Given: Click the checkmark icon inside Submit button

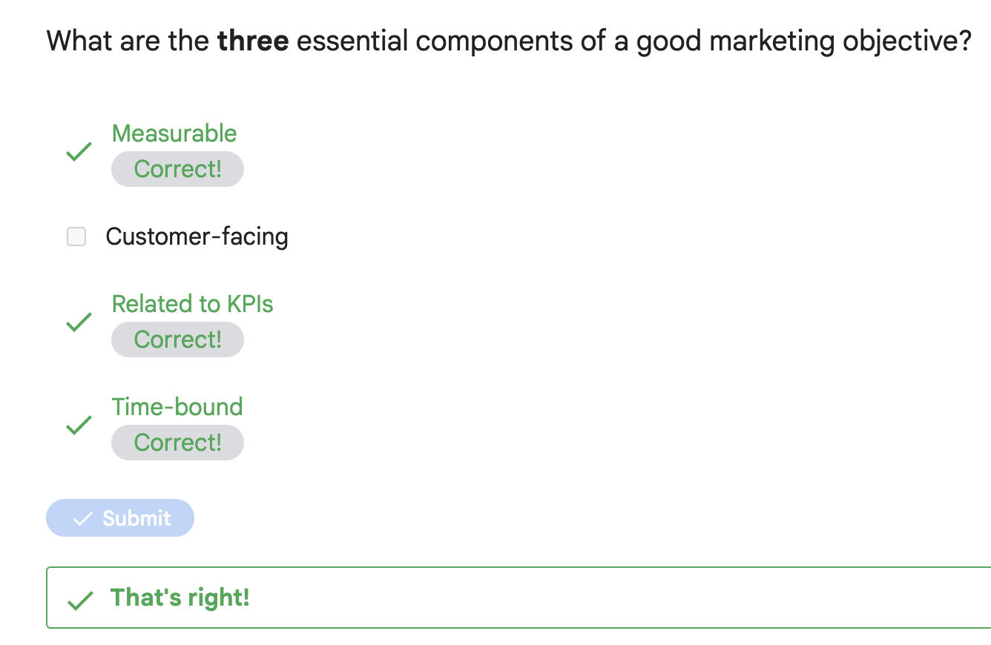Looking at the screenshot, I should coord(83,518).
